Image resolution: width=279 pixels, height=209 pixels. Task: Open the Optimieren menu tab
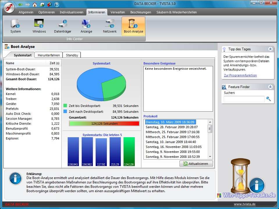click(x=47, y=12)
